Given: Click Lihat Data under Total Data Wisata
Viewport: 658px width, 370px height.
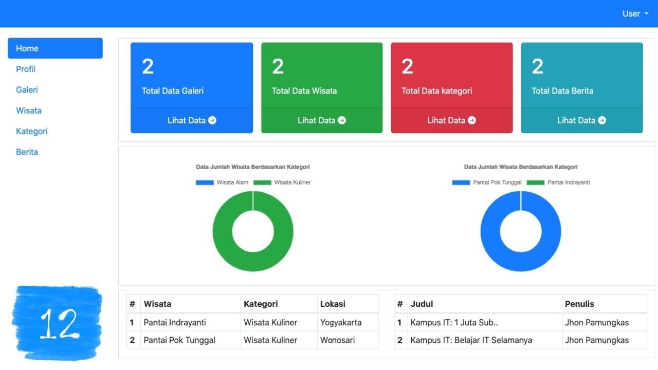Looking at the screenshot, I should tap(322, 120).
